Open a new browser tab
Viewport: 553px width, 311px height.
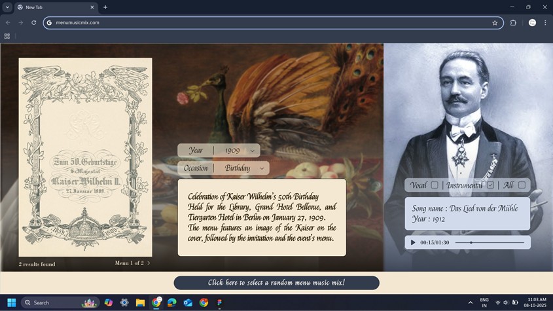tap(105, 7)
